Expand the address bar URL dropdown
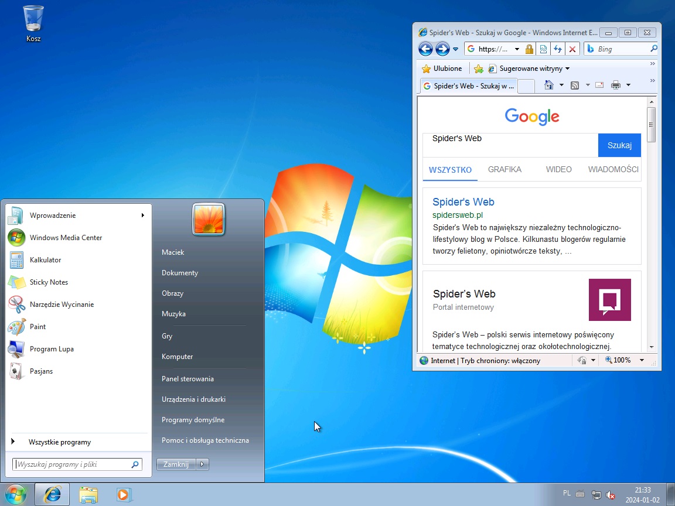Screen dimensions: 675x506 click(517, 49)
